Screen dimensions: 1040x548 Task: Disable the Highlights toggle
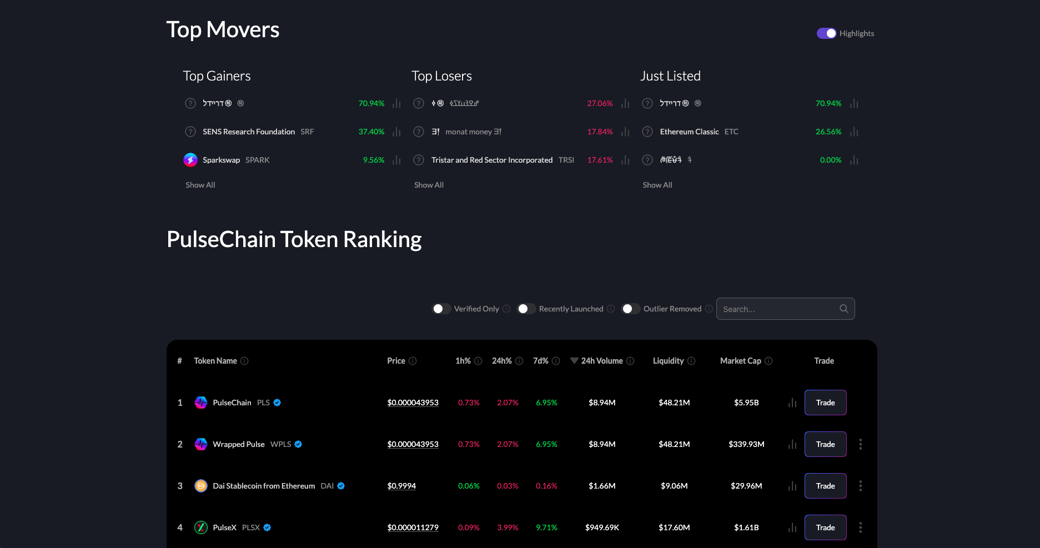click(827, 33)
